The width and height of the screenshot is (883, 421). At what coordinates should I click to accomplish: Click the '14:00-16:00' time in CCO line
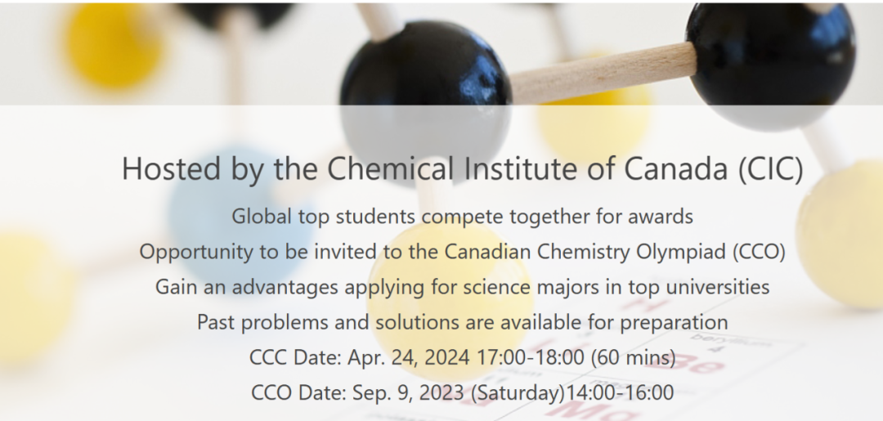coord(620,393)
